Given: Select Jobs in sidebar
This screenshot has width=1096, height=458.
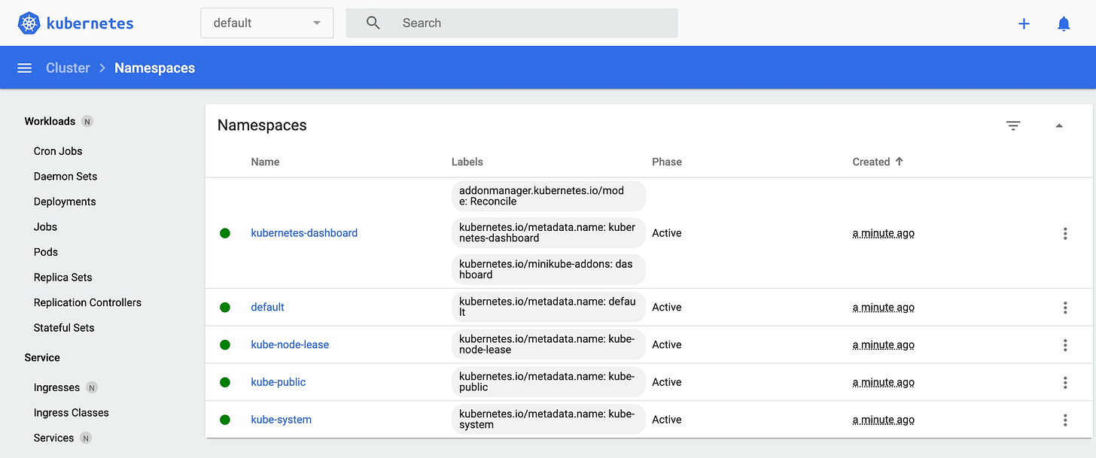Looking at the screenshot, I should (45, 226).
